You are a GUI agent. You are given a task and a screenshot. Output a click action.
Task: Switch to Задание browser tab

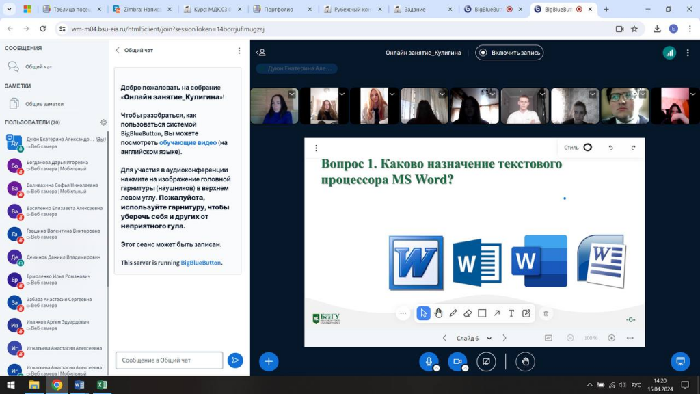click(x=422, y=9)
